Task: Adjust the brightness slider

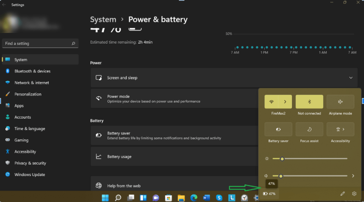Action: click(x=282, y=159)
